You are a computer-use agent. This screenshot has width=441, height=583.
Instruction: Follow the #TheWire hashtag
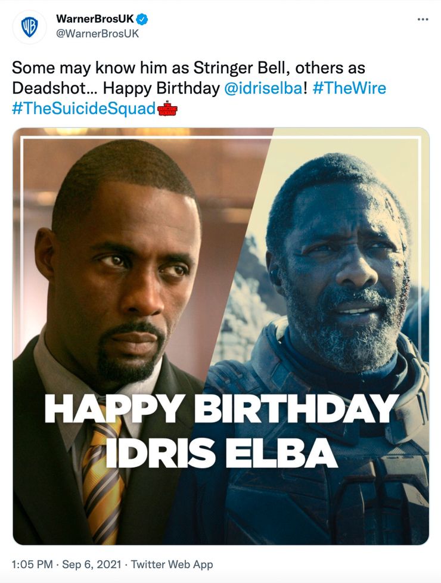coord(349,88)
